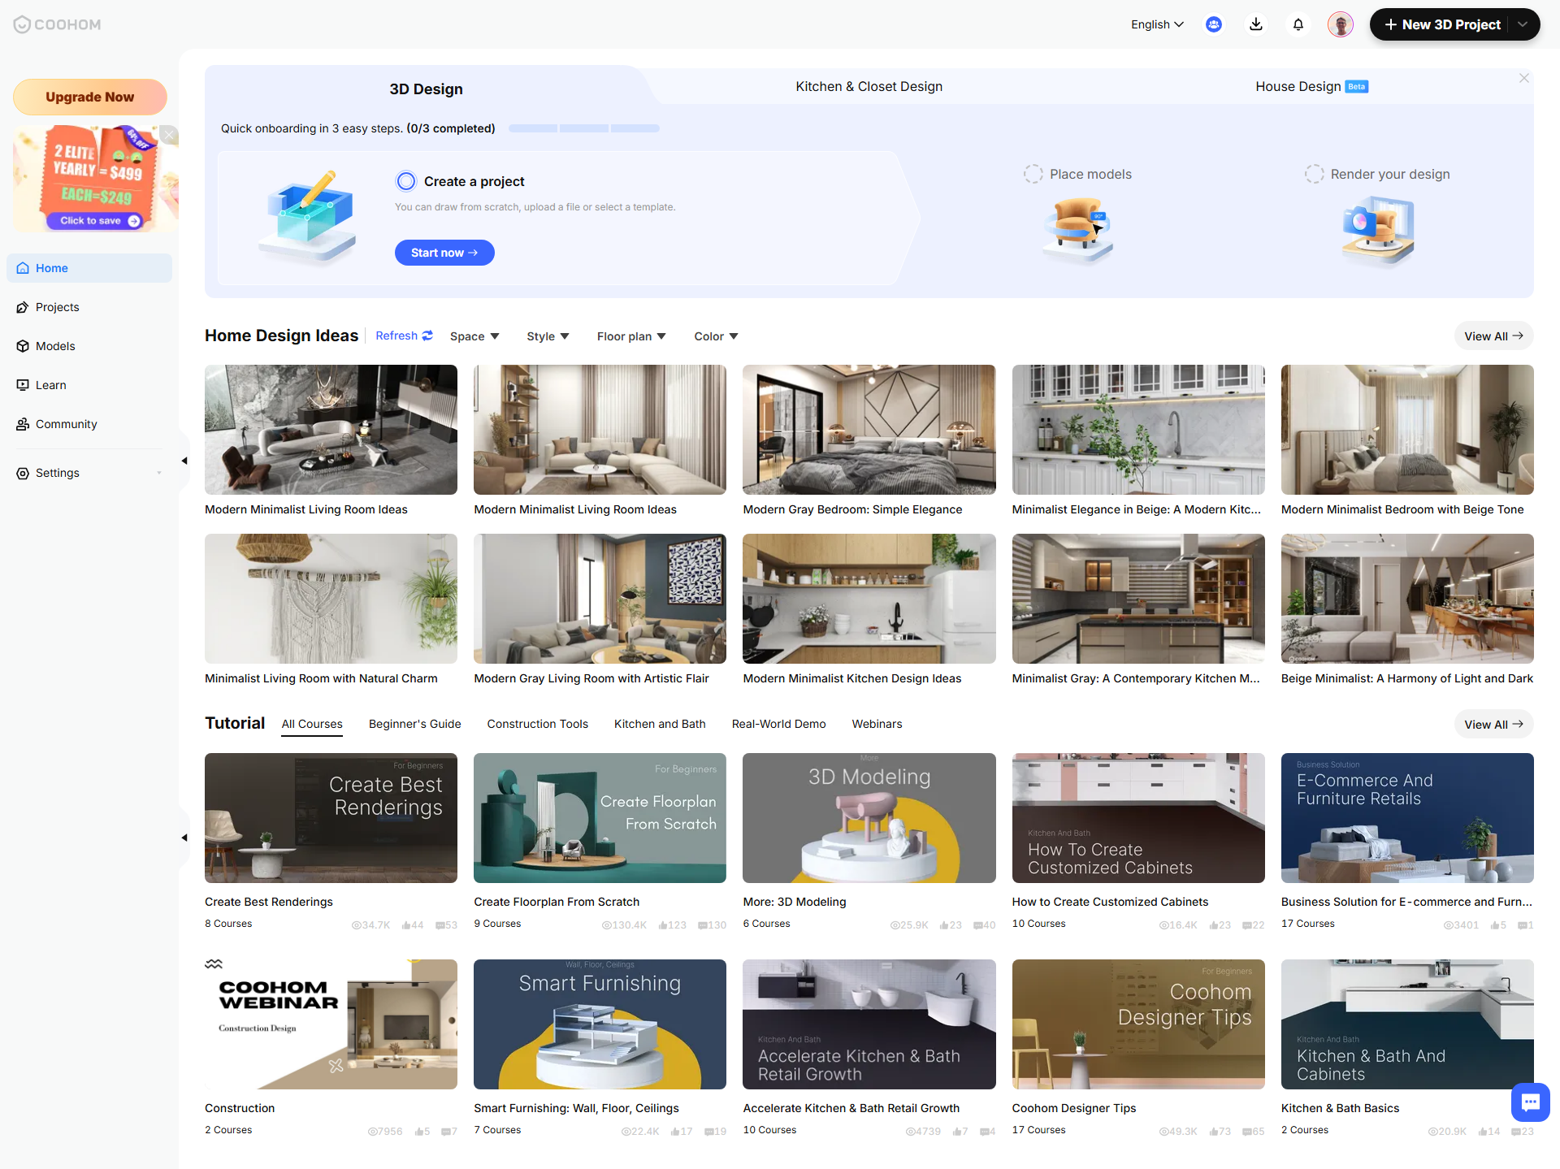Select the Beginner's Guide tutorial tab

click(x=414, y=724)
